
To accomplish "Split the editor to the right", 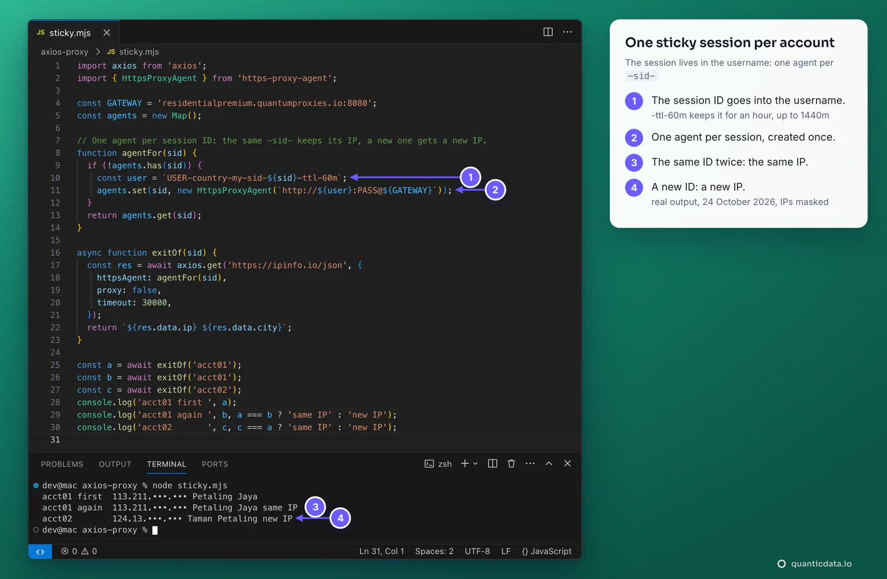I will pos(548,32).
